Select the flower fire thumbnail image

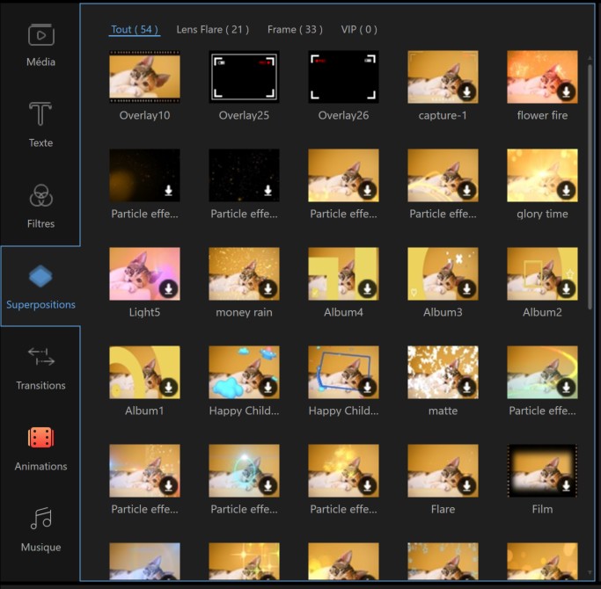click(x=542, y=76)
